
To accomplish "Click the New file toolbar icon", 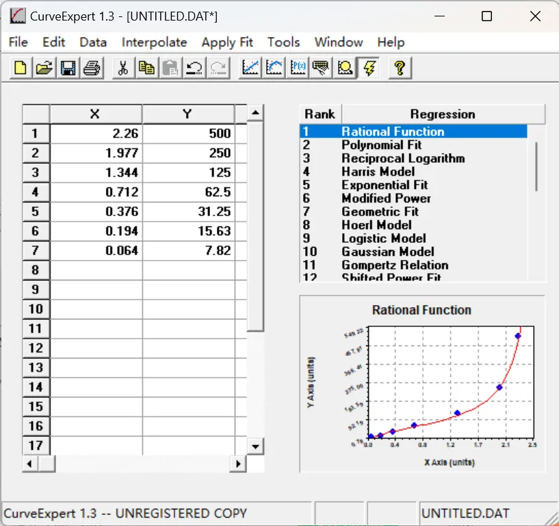I will (21, 68).
